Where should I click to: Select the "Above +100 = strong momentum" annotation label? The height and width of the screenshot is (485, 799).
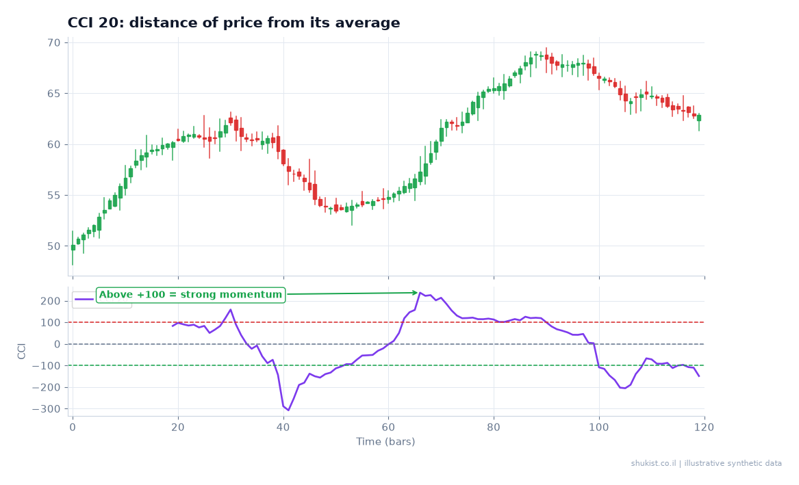[190, 295]
